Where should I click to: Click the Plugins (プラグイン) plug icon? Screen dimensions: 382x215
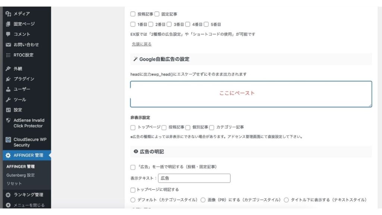point(8,79)
